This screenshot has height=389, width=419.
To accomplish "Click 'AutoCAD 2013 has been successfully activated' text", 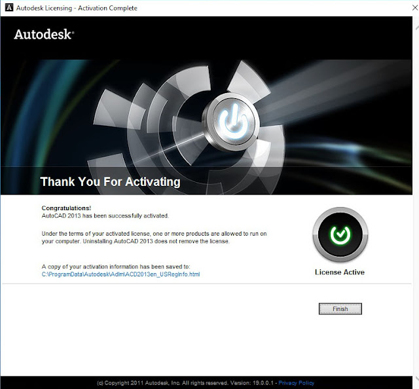I will pyautogui.click(x=105, y=215).
